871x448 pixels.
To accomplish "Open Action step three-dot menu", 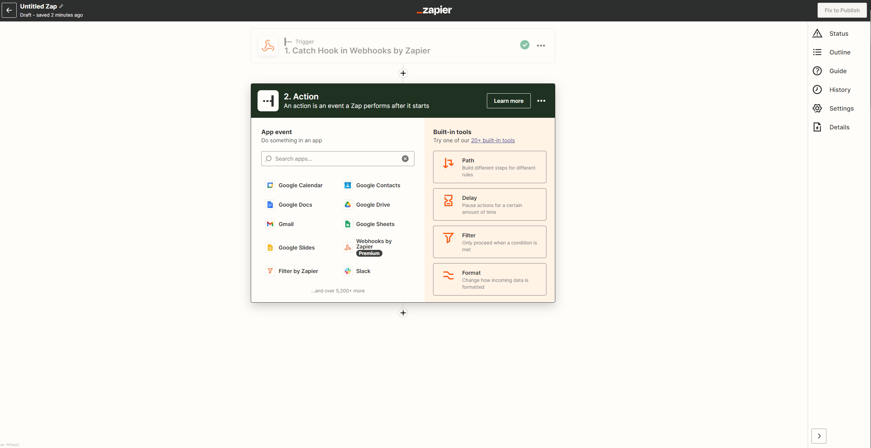I will [541, 101].
